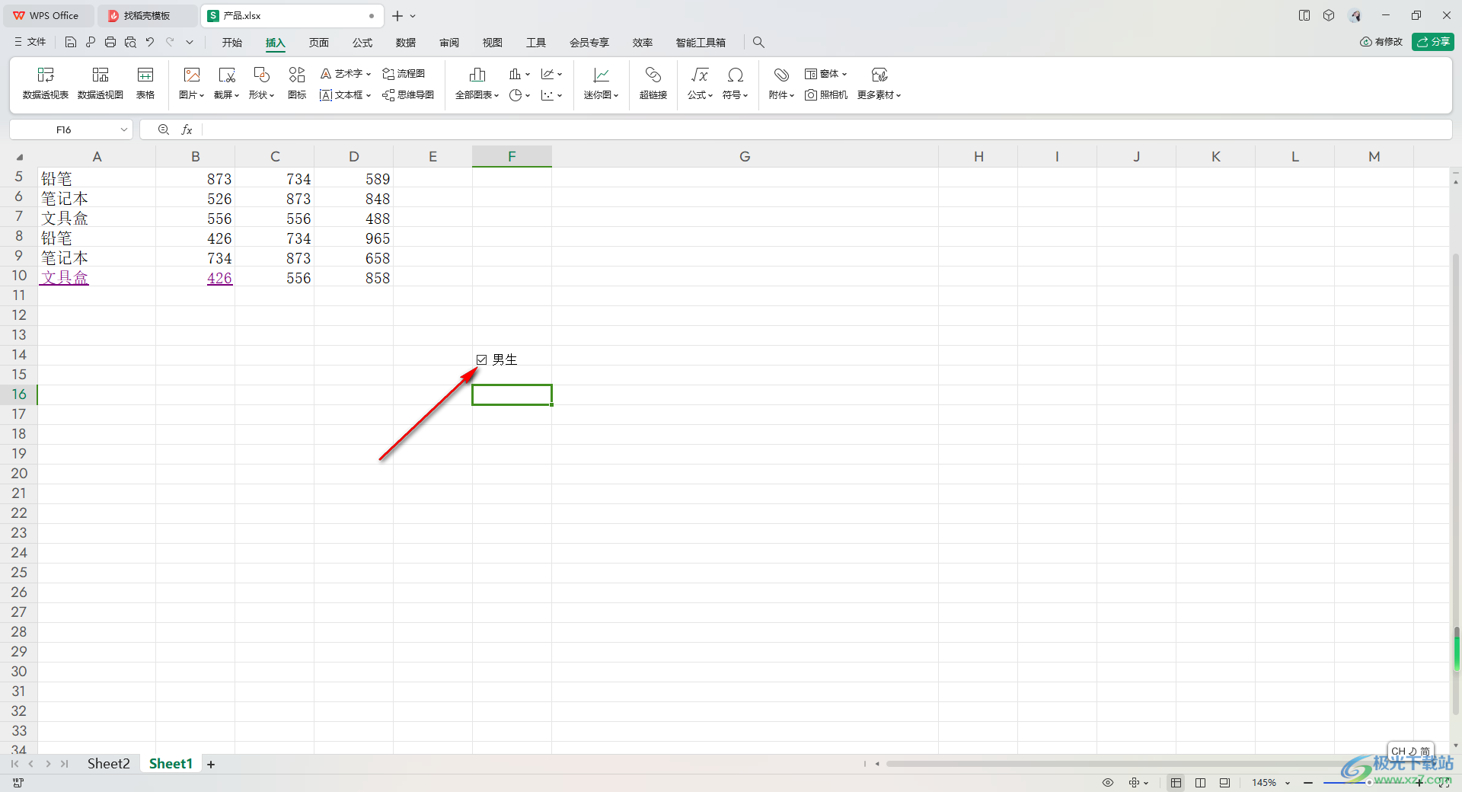This screenshot has width=1462, height=792.
Task: Expand the 迷你图 sparkline dropdown
Action: point(616,95)
